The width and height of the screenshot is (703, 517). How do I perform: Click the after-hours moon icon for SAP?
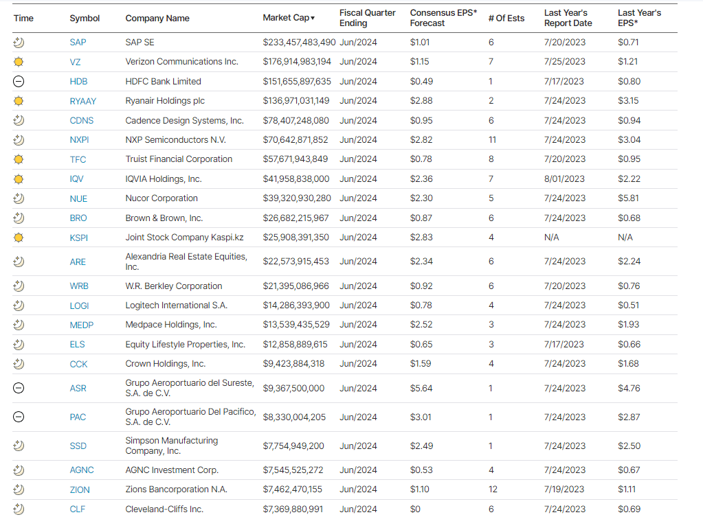tap(19, 43)
